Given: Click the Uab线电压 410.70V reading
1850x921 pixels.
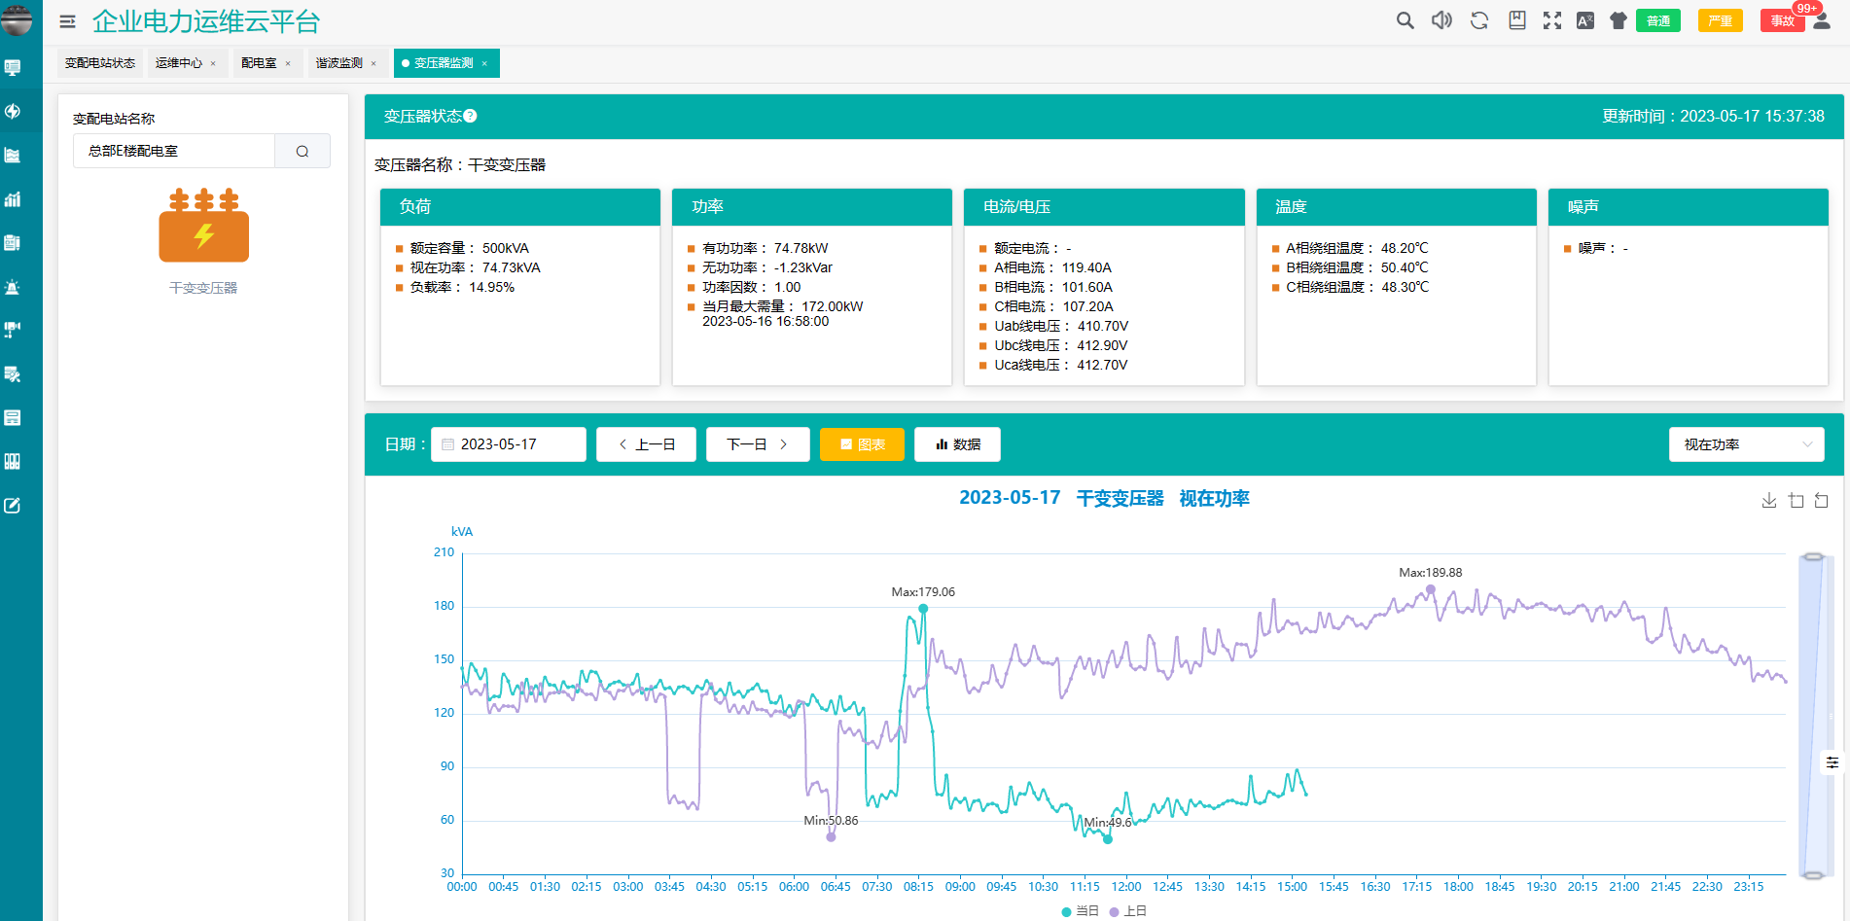Looking at the screenshot, I should click(1061, 326).
